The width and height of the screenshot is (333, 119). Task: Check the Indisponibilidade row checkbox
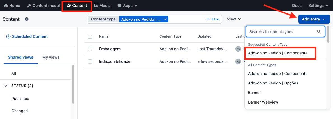click(x=90, y=61)
